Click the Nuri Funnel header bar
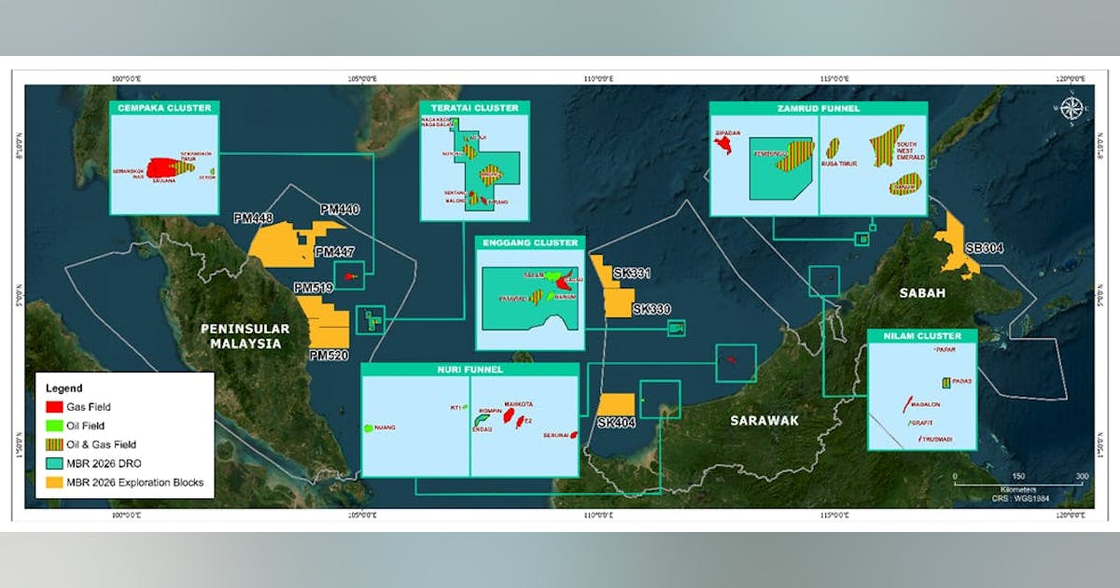Viewport: 1120px width, 588px height. pos(469,370)
